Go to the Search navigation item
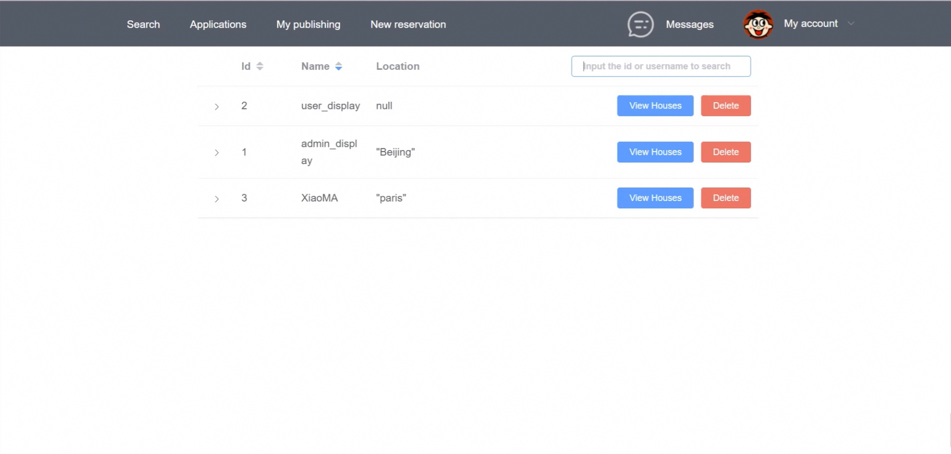This screenshot has height=454, width=951. click(x=143, y=24)
